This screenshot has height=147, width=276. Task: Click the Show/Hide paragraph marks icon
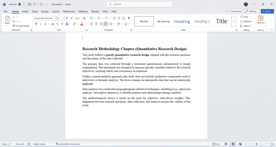coord(129,18)
